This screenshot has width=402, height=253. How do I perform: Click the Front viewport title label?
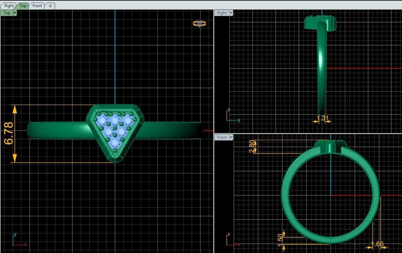coord(222,137)
